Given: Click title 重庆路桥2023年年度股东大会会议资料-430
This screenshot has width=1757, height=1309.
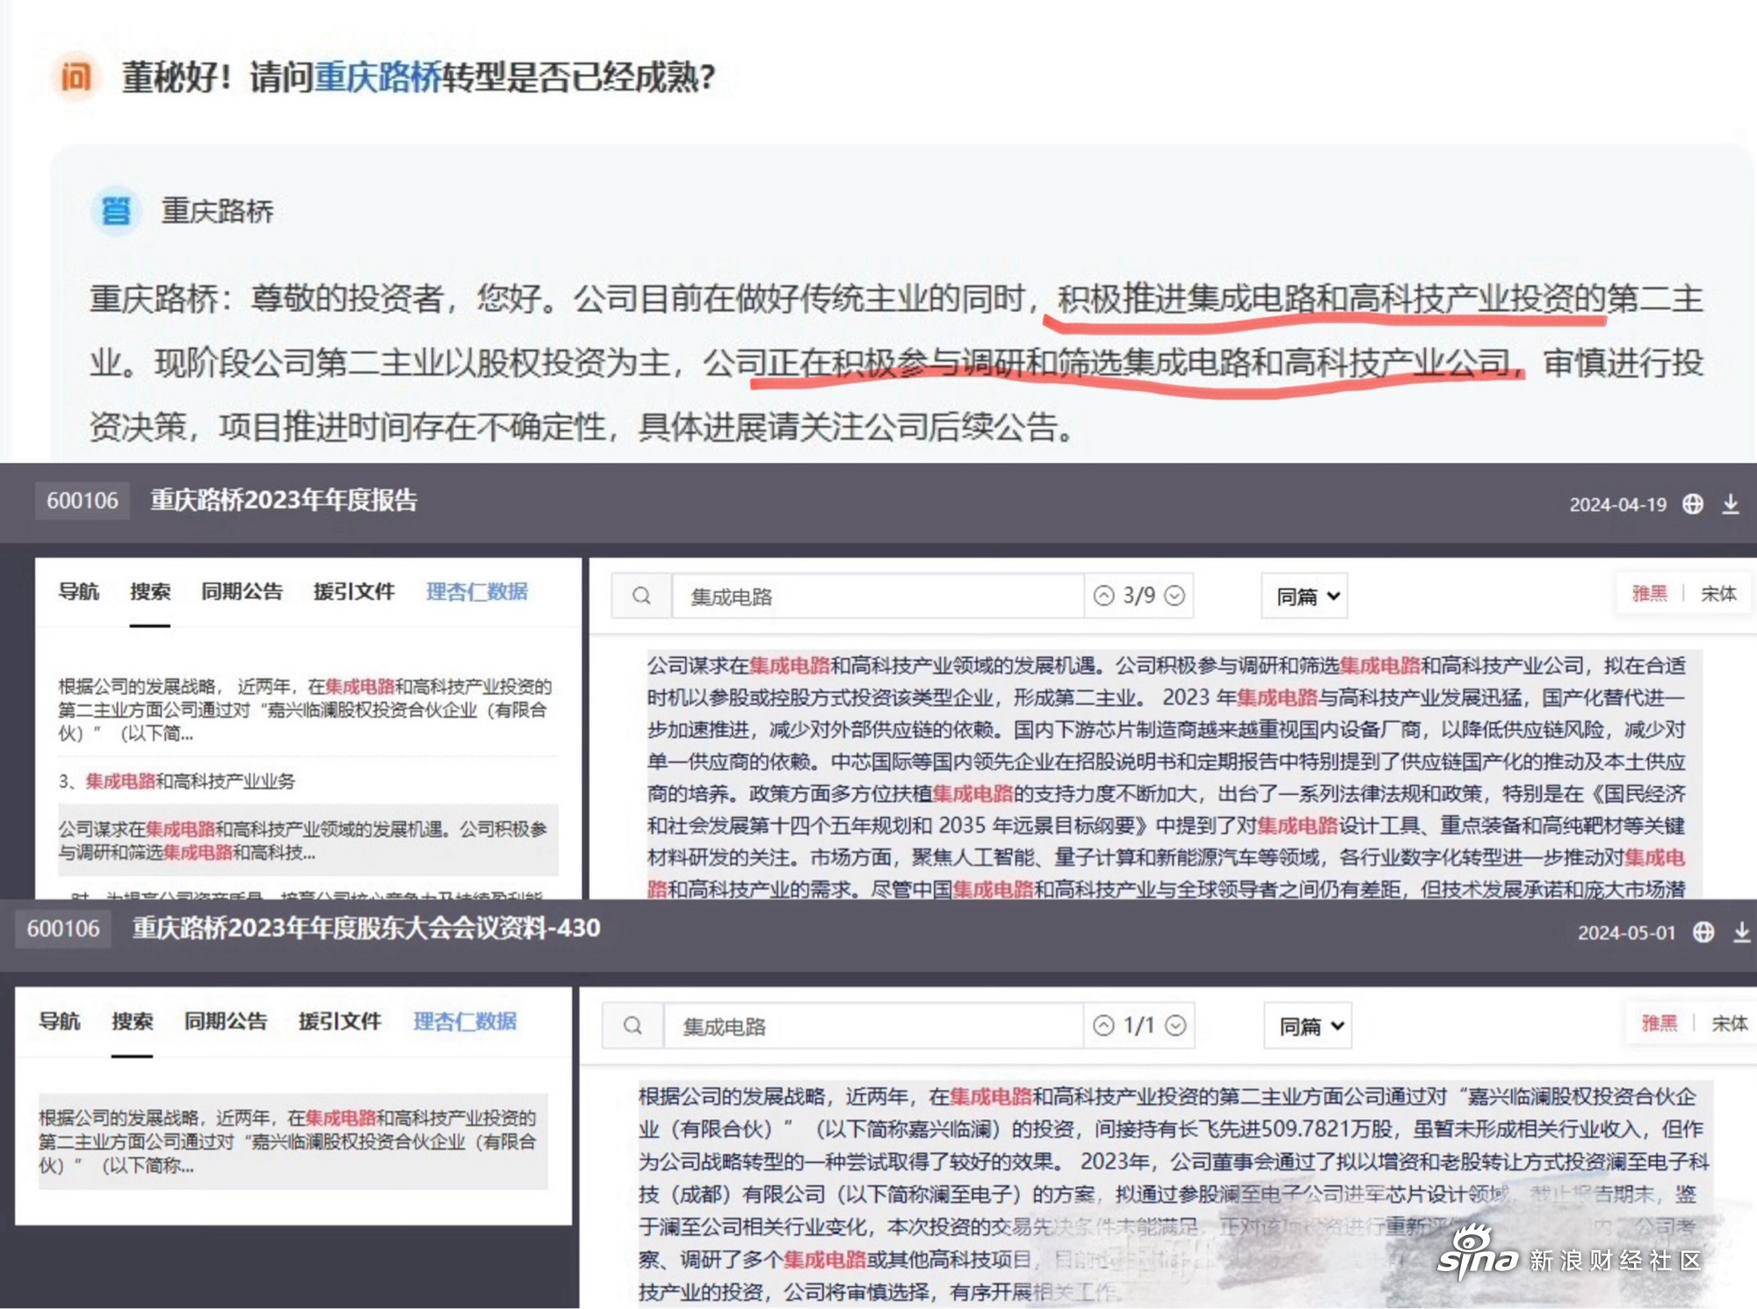Looking at the screenshot, I should [366, 928].
